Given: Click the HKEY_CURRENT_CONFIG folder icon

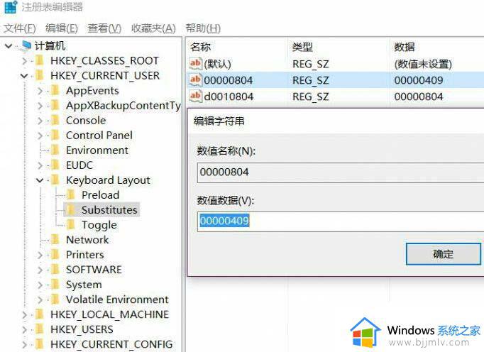Looking at the screenshot, I should point(40,344).
